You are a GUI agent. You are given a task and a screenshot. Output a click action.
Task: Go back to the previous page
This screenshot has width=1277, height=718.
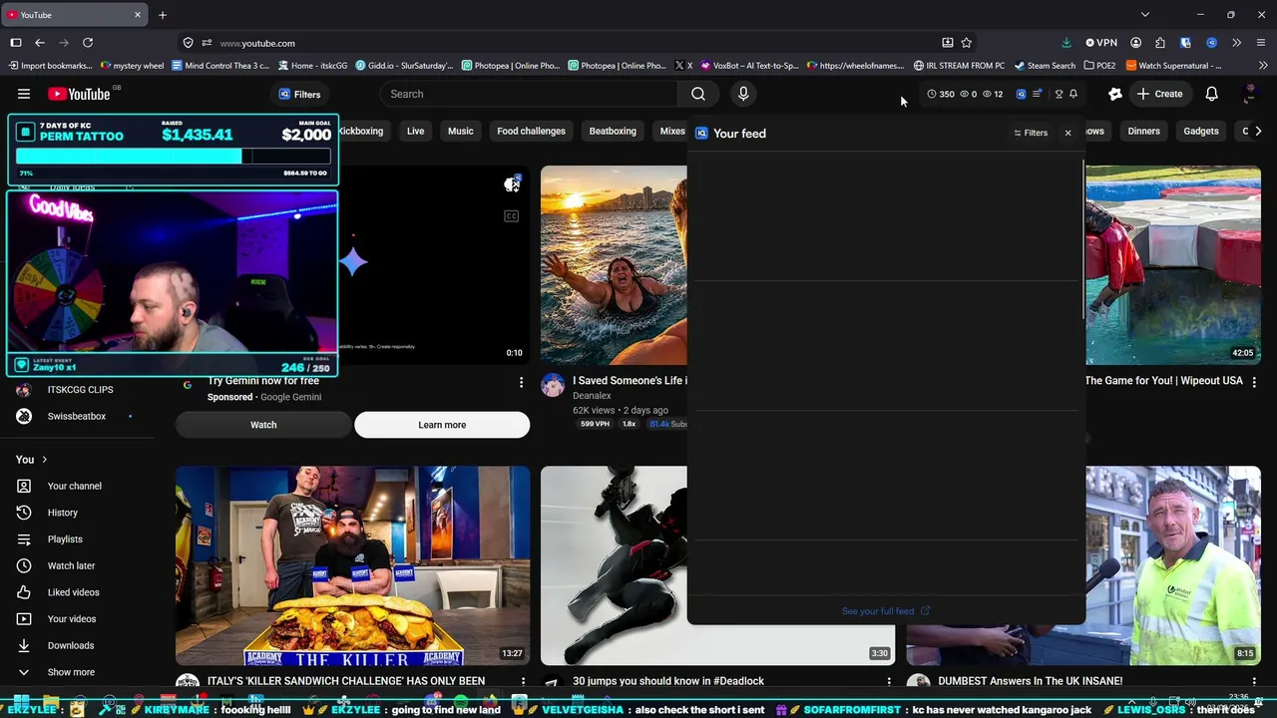(40, 43)
